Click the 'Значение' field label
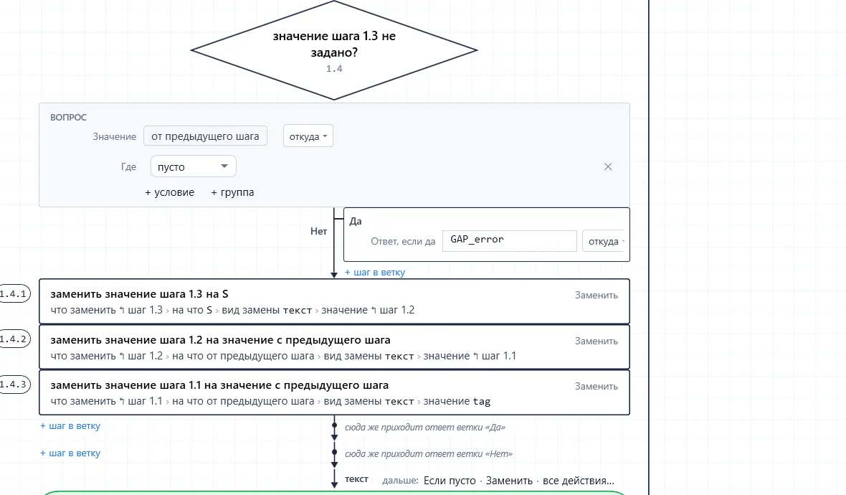Screen dimensions: 846x495 (x=115, y=136)
